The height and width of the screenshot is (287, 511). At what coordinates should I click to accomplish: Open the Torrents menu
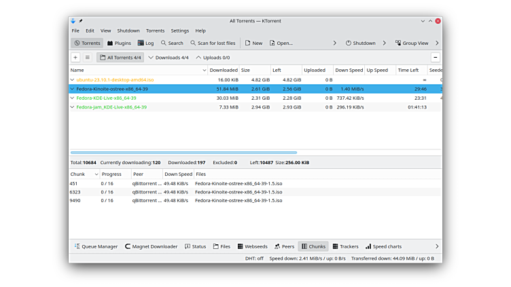coord(155,31)
